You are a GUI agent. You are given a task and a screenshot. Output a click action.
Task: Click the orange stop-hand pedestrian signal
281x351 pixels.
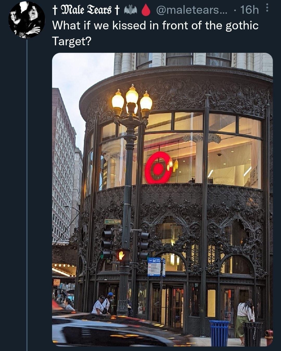coord(122,255)
